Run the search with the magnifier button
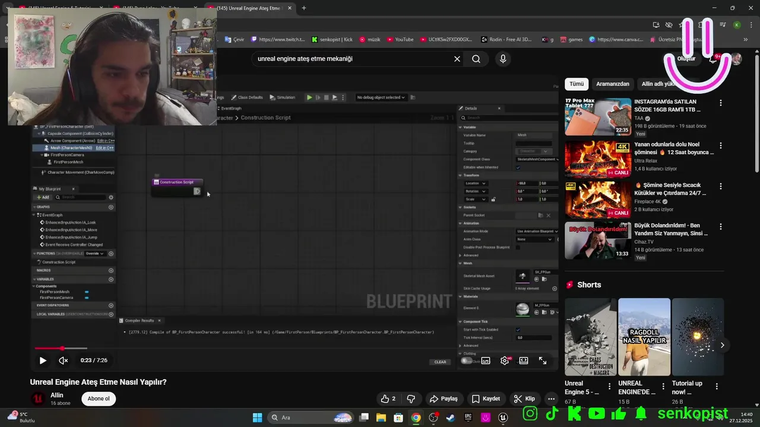Image resolution: width=760 pixels, height=427 pixels. pos(476,59)
